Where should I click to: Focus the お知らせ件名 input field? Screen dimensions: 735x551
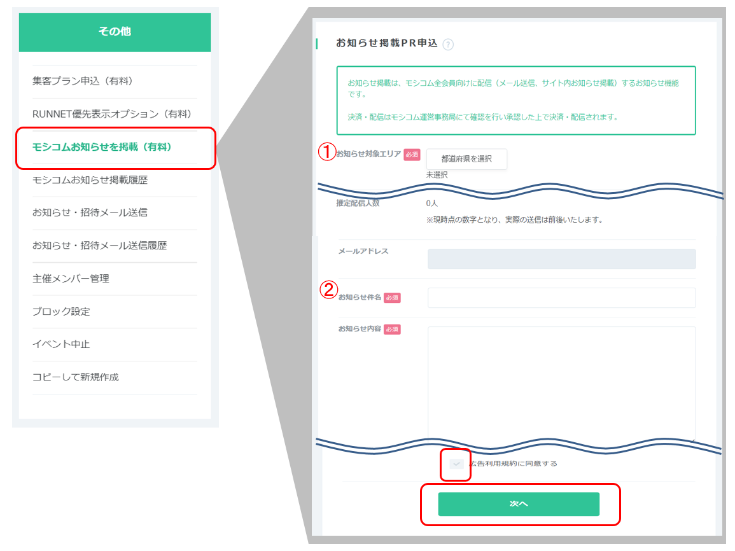tap(561, 298)
